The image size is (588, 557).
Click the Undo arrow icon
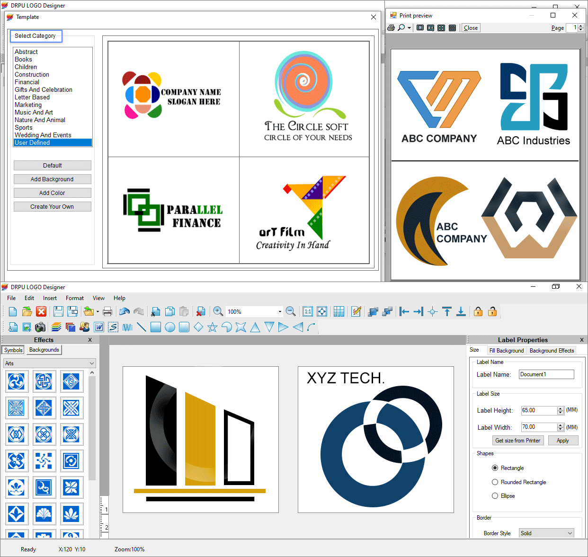coord(125,311)
